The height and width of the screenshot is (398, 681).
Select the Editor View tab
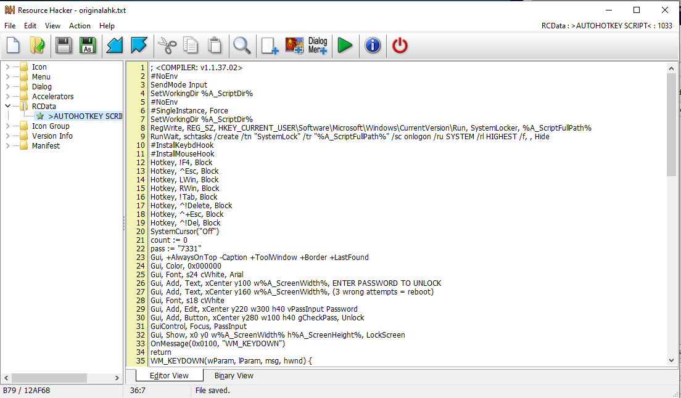(170, 376)
